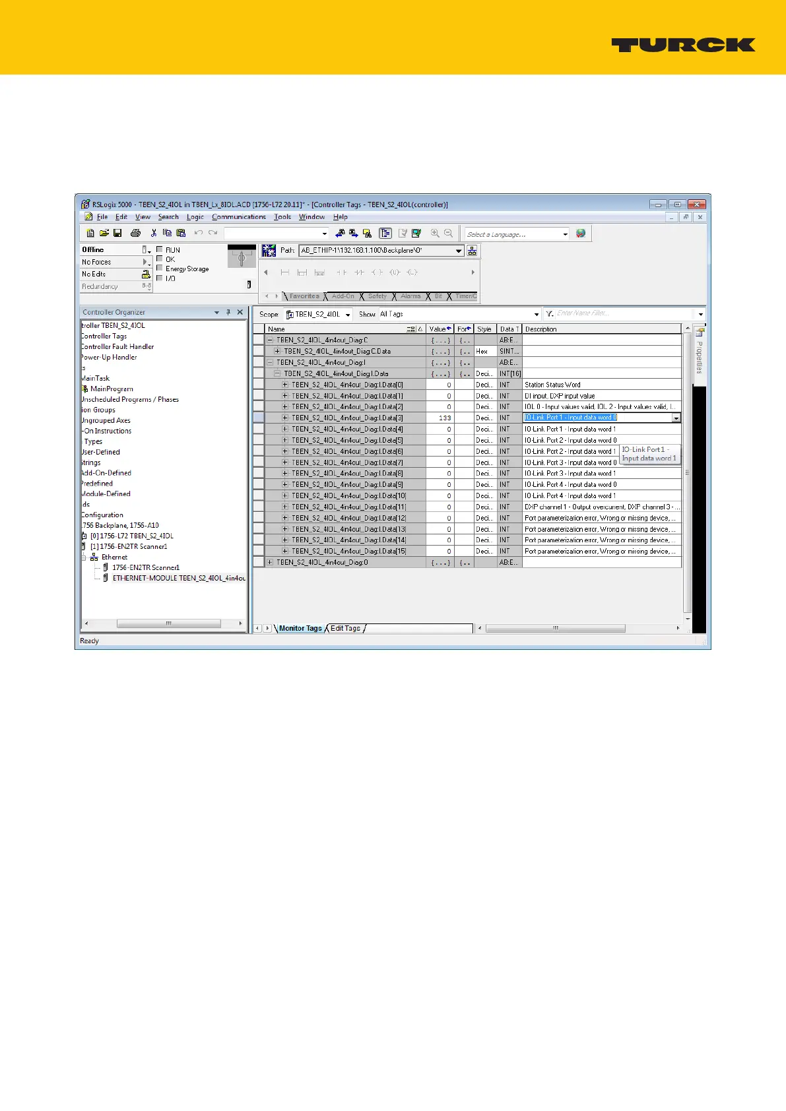Screen dimensions: 786x1111
Task: Click the Controller Organizer horizontal scrollbar
Action: (x=163, y=623)
